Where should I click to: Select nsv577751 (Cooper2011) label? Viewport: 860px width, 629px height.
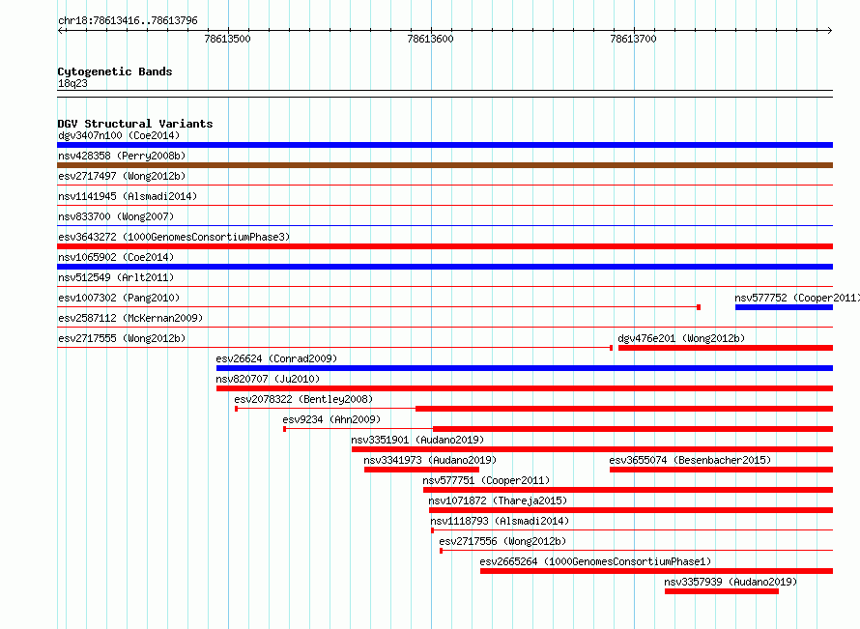pyautogui.click(x=486, y=480)
